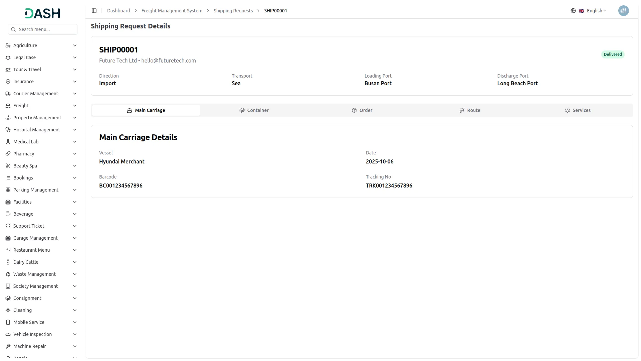Expand the Facilities chevron
641x361 pixels.
pos(75,202)
